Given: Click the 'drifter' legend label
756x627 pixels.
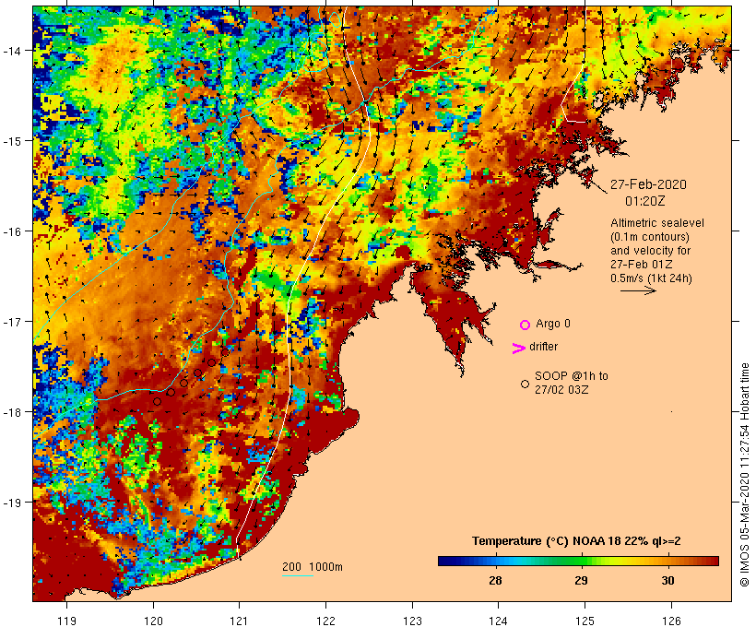Looking at the screenshot, I should [x=543, y=347].
